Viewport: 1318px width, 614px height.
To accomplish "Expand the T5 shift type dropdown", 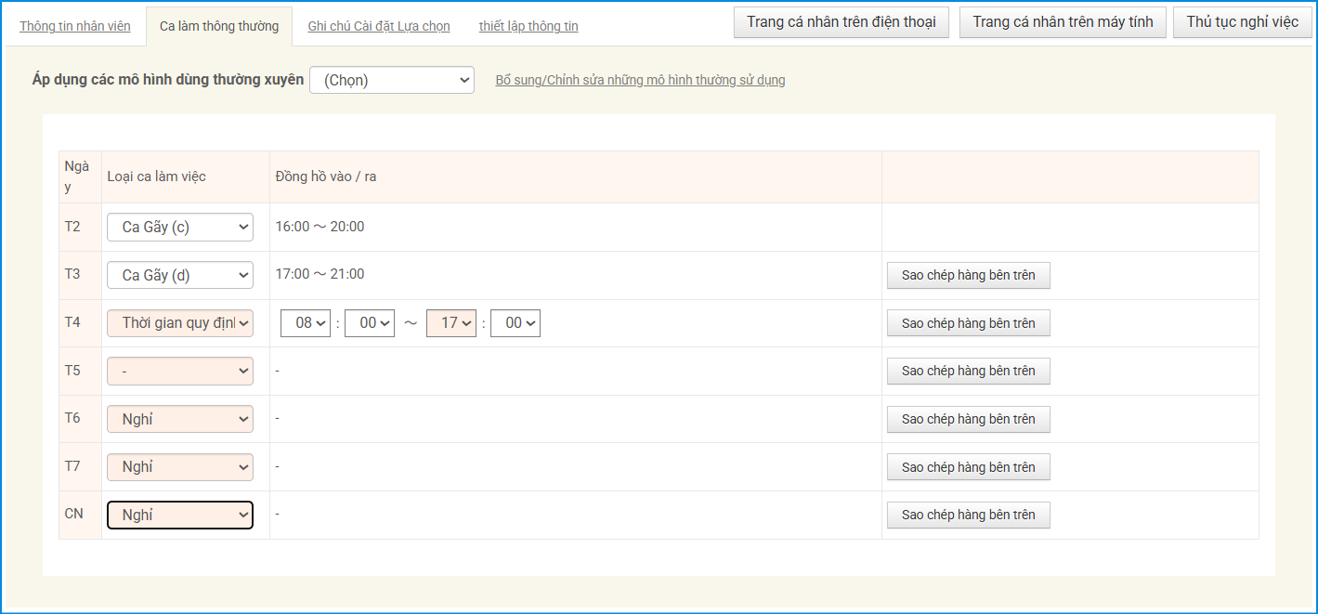I will 180,371.
